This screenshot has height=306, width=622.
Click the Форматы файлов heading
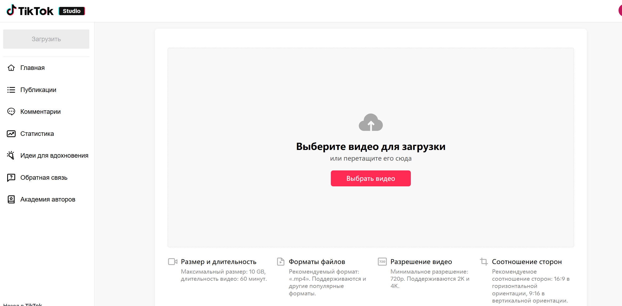click(x=317, y=262)
